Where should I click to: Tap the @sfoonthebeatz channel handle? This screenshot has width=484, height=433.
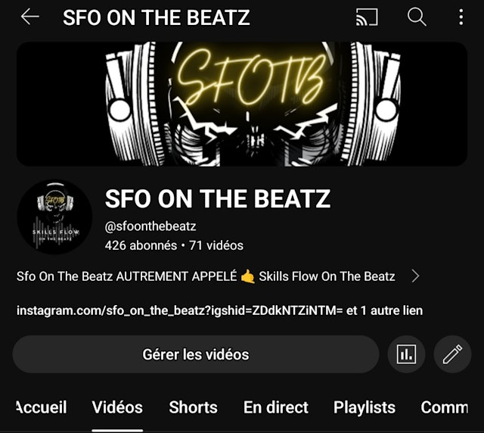[150, 226]
